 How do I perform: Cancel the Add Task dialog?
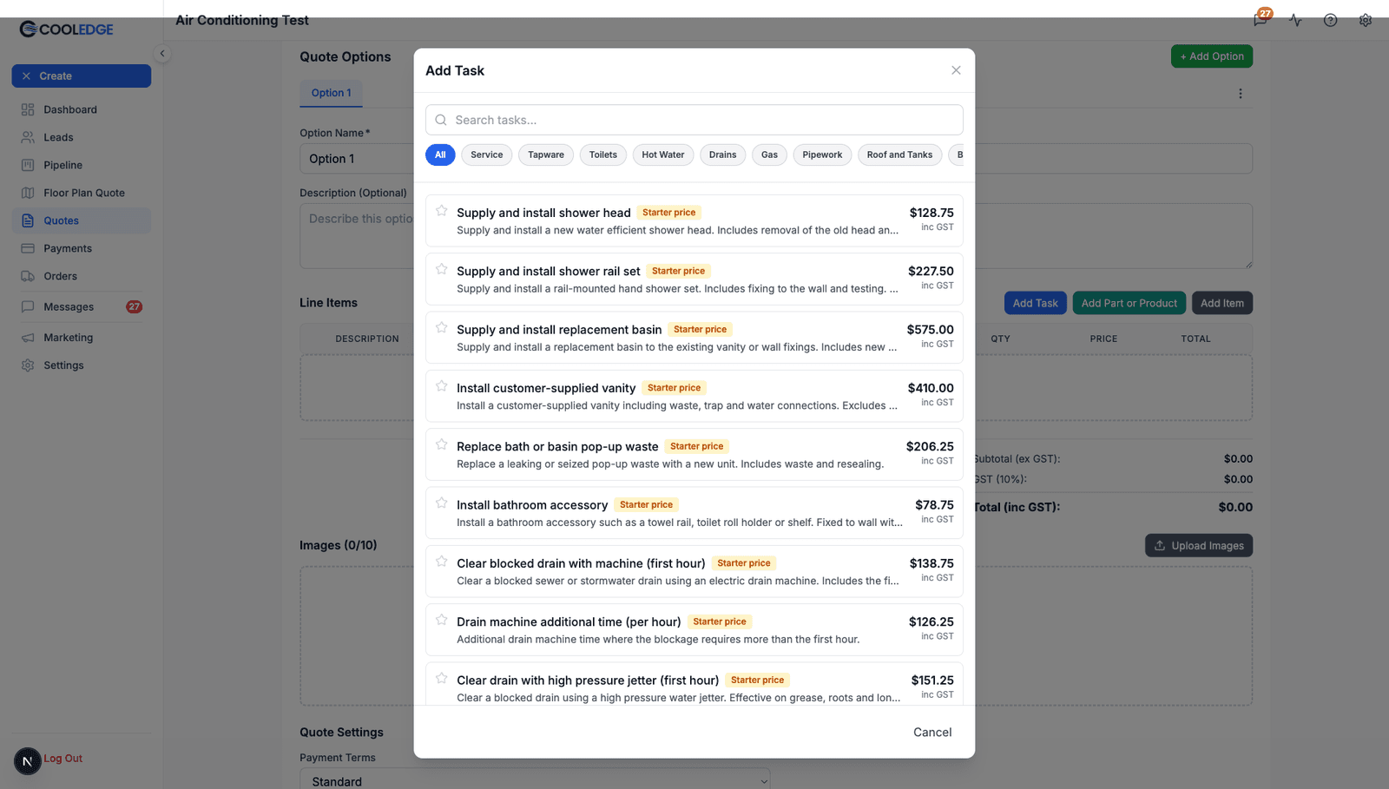[x=932, y=732]
